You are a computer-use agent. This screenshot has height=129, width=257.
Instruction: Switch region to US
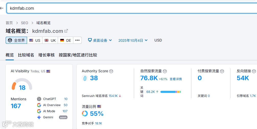[34, 40]
